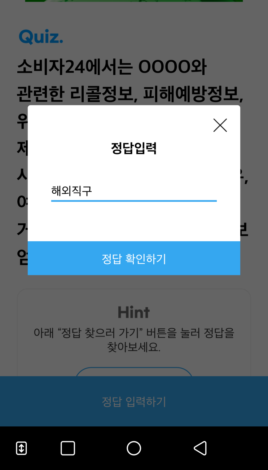The height and width of the screenshot is (470, 268).
Task: Click the quiz line 소비자24에서는 OOOO와
Action: tap(112, 67)
